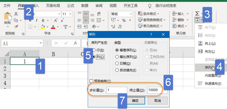Decrease indent icon
Image resolution: width=227 pixels, height=109 pixels.
point(79,27)
